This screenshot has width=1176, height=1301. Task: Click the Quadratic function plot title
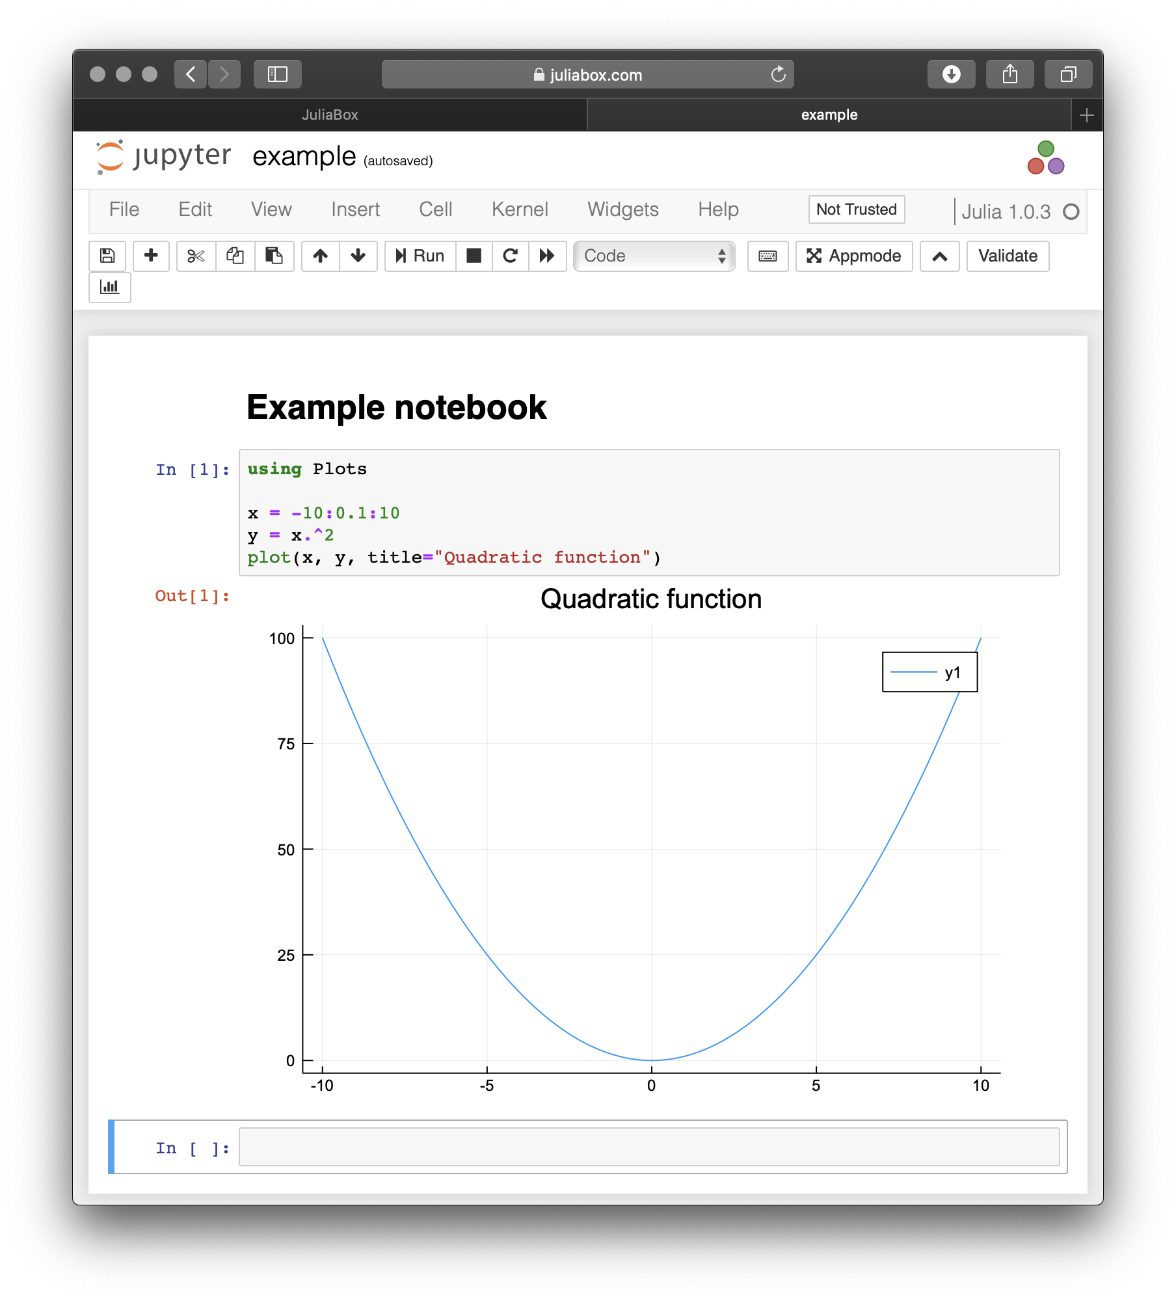point(651,599)
